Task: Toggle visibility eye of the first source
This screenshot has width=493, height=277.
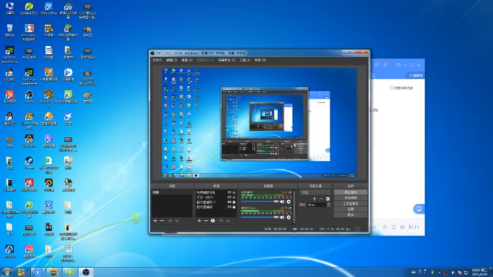Action: point(230,192)
